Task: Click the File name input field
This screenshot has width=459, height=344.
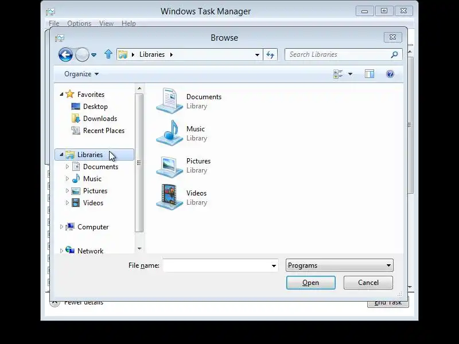Action: [217, 265]
